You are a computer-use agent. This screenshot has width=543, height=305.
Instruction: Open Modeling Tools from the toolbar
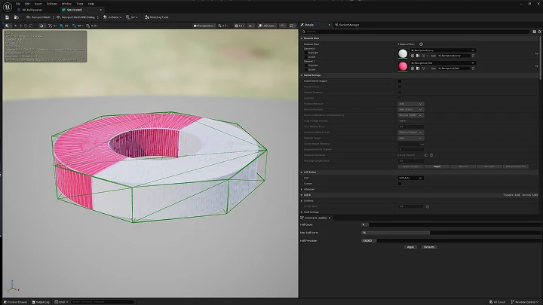click(x=157, y=17)
